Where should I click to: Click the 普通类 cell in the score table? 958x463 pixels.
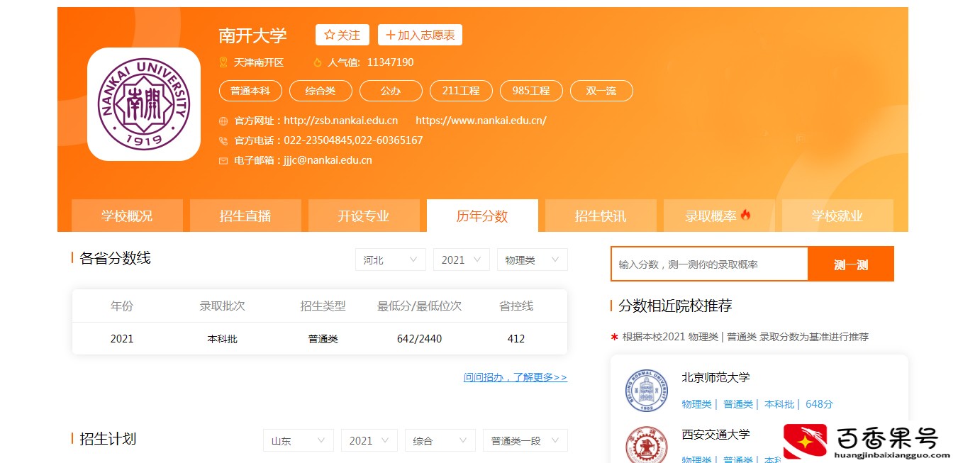(x=323, y=339)
